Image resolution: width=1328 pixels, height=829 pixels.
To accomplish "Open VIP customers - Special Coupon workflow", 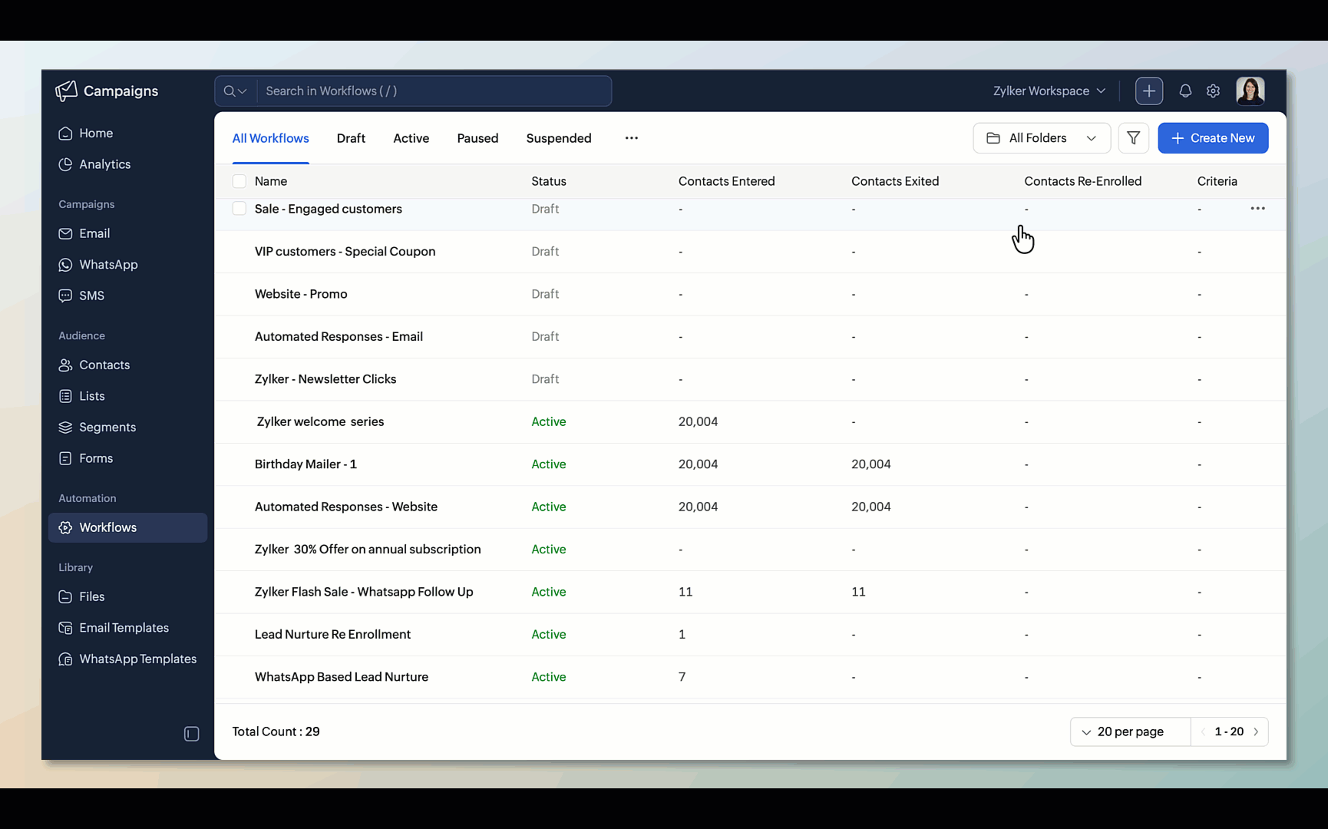I will tap(345, 252).
